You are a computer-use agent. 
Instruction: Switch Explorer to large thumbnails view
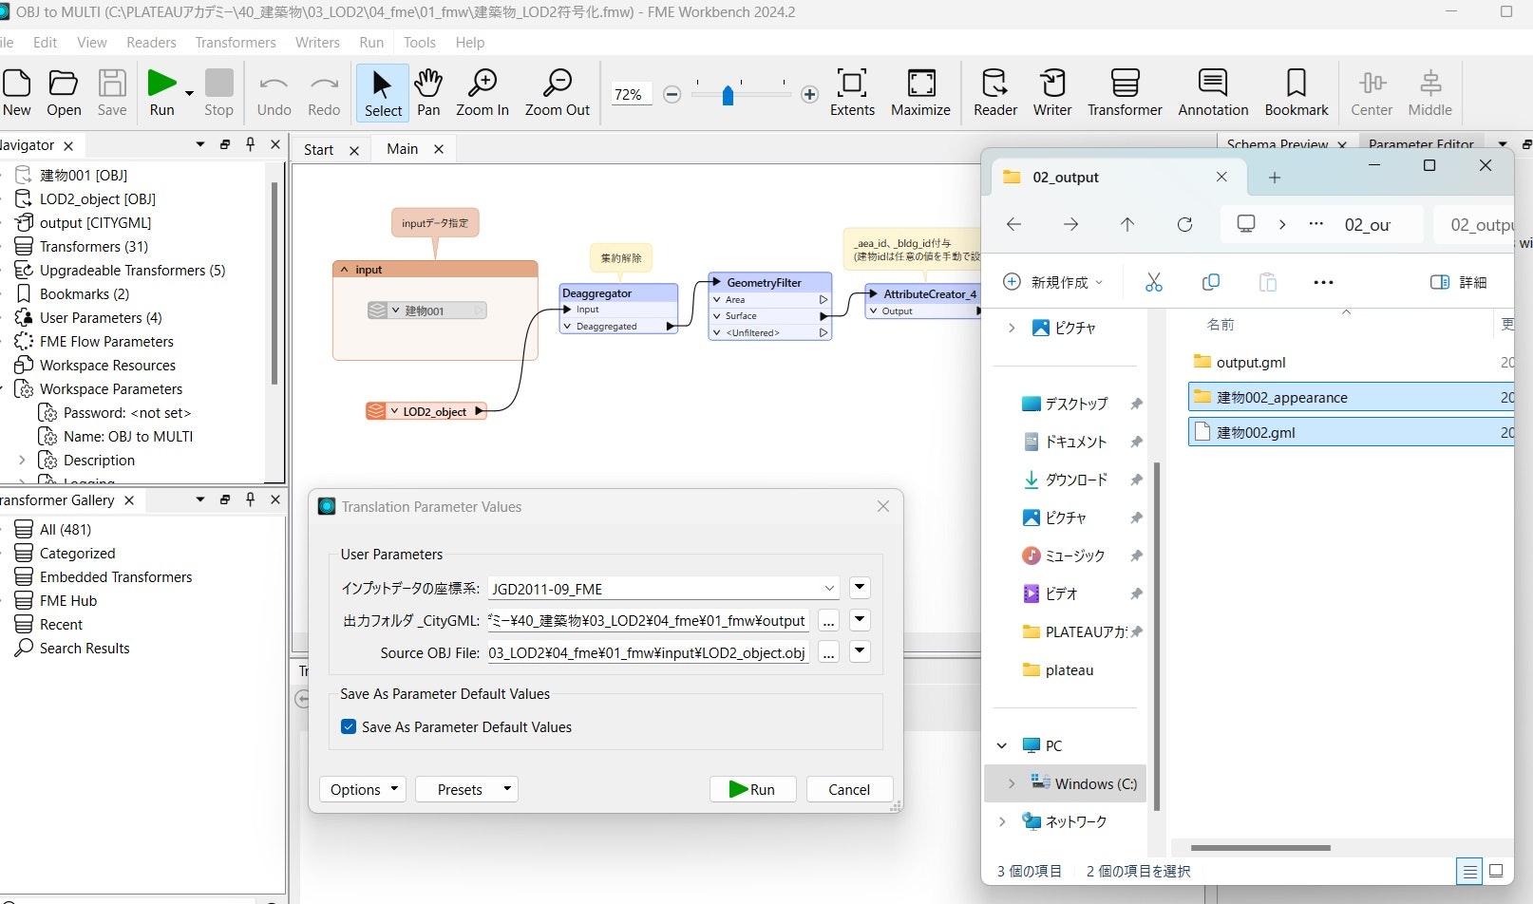tap(1496, 871)
